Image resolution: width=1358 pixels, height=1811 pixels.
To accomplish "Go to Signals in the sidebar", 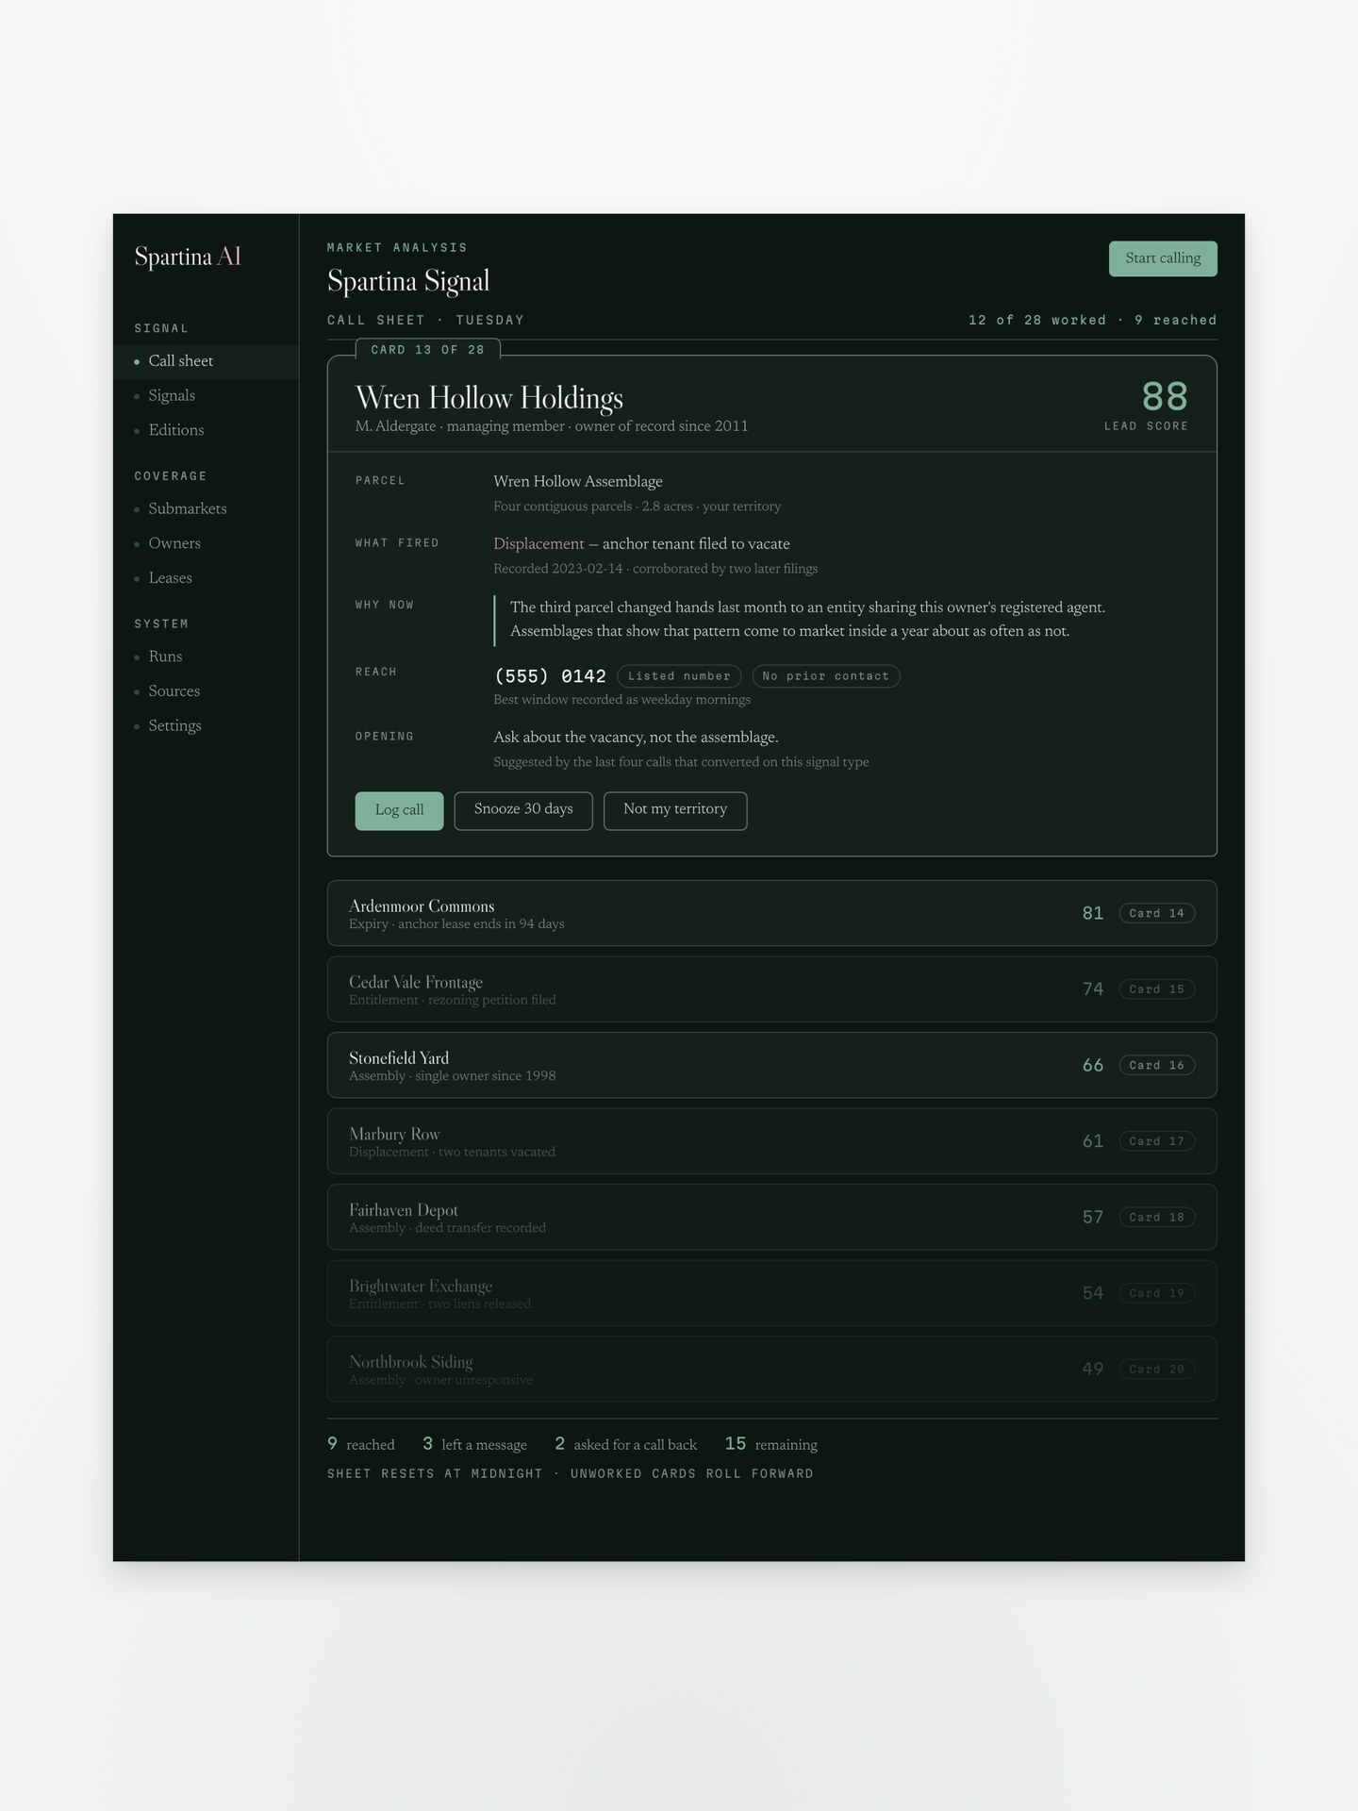I will coord(207,395).
